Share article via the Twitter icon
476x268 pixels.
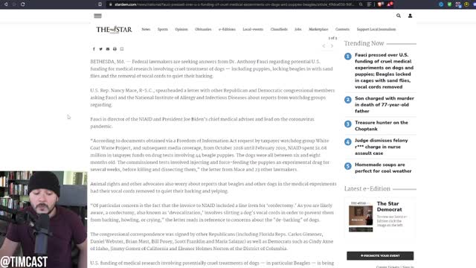coord(101,49)
